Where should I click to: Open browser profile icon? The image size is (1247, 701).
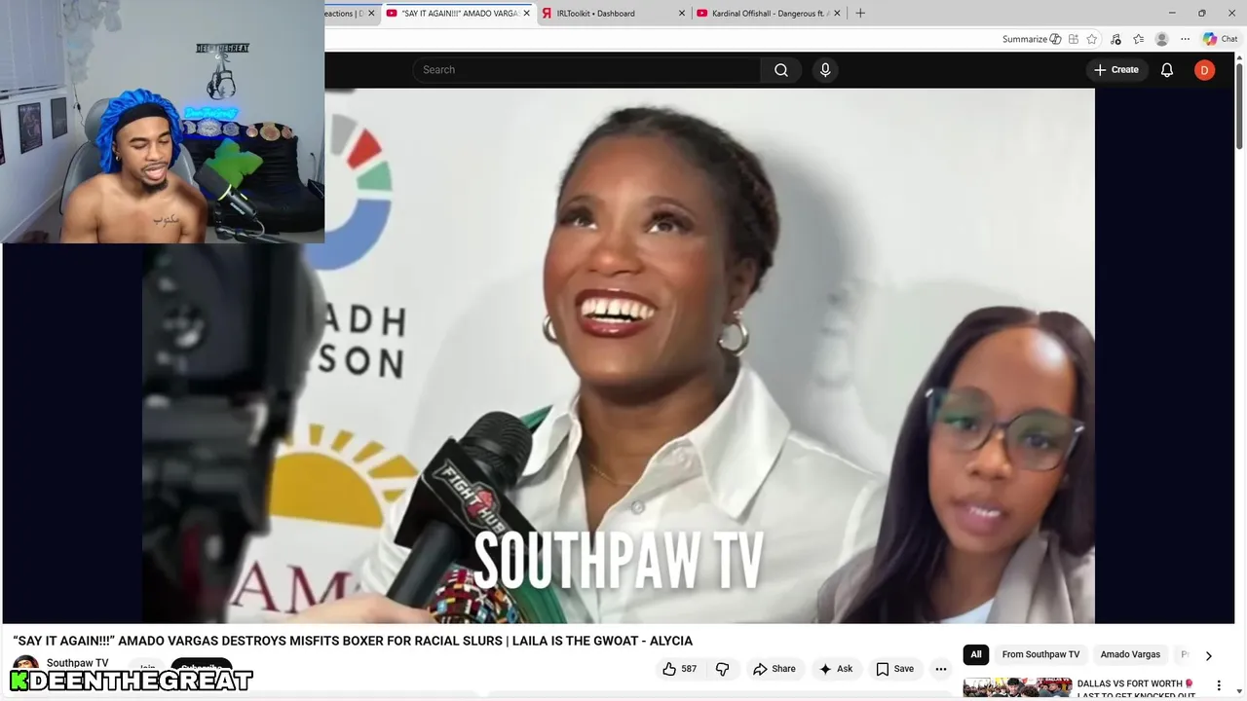pyautogui.click(x=1161, y=39)
